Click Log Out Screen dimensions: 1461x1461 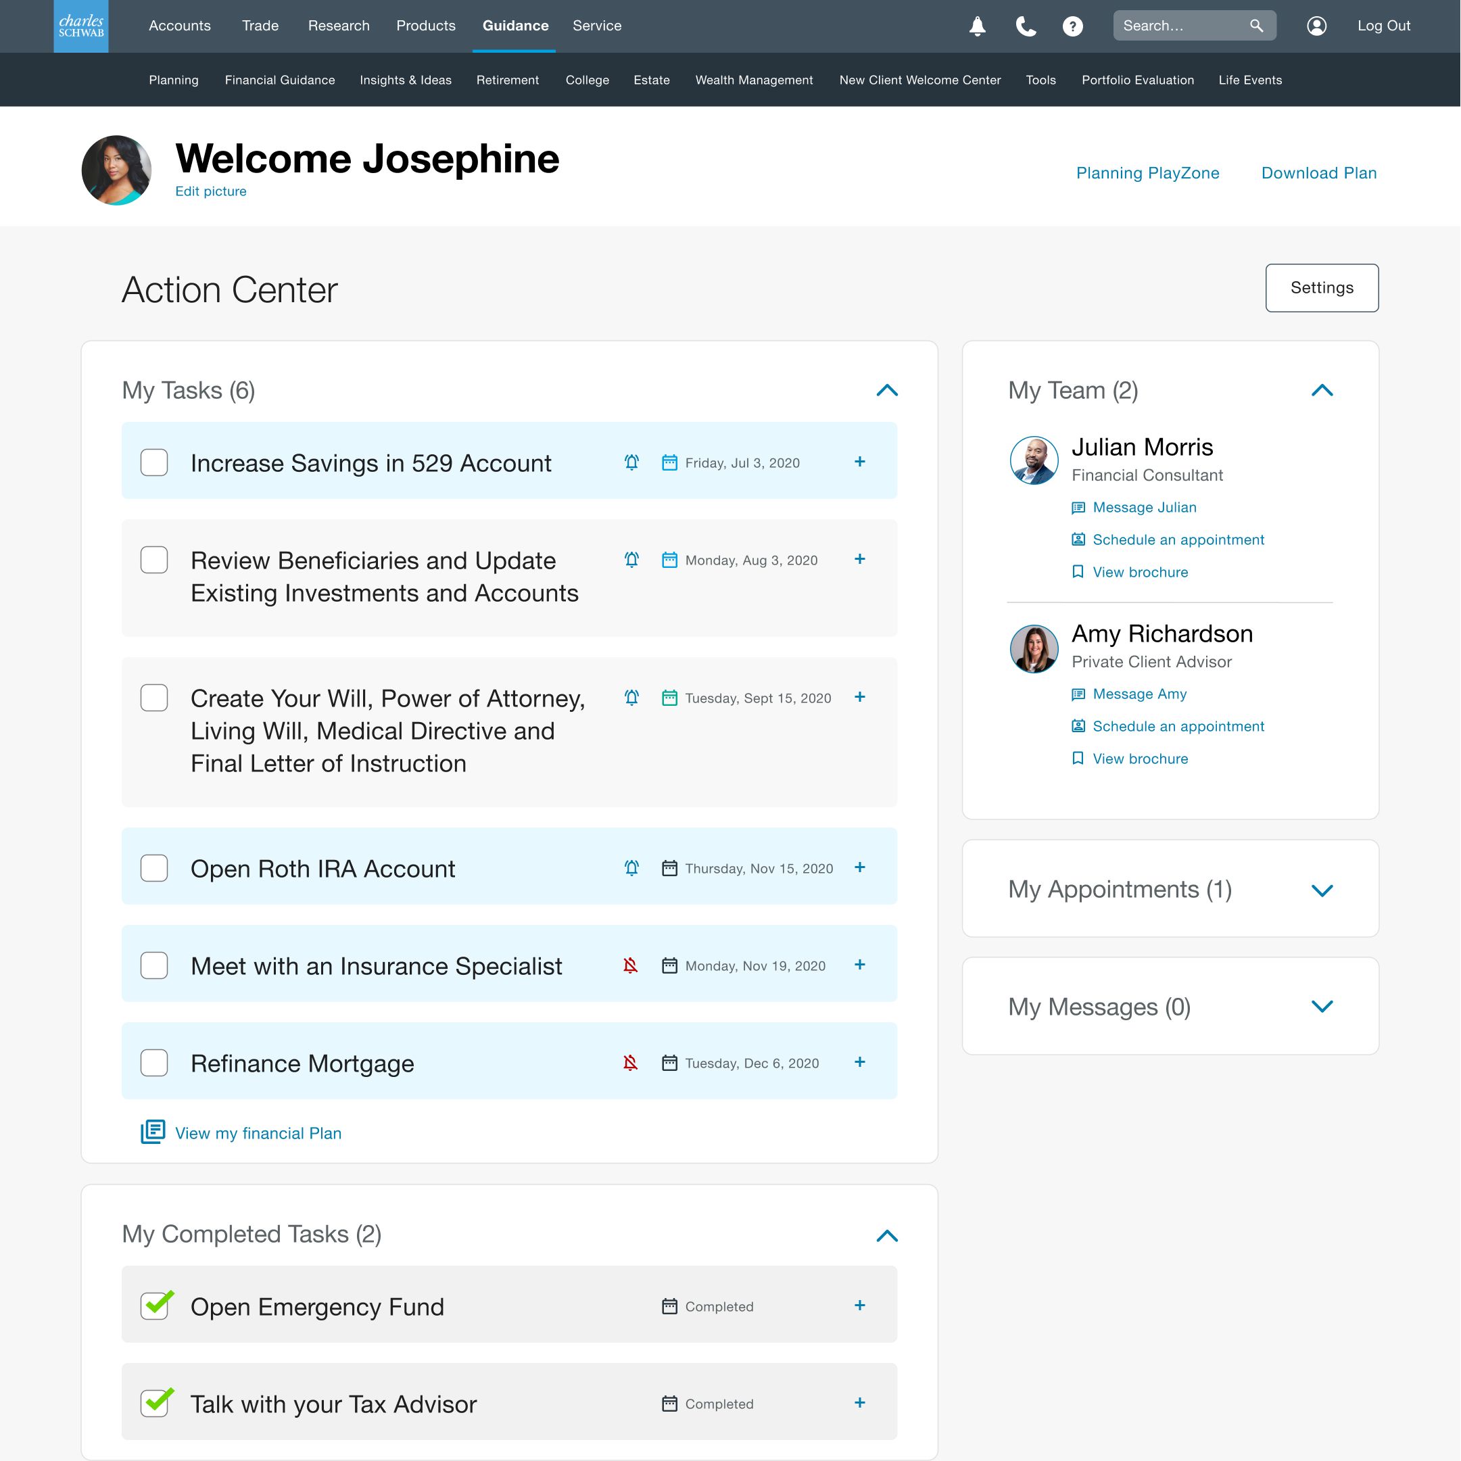[x=1384, y=26]
